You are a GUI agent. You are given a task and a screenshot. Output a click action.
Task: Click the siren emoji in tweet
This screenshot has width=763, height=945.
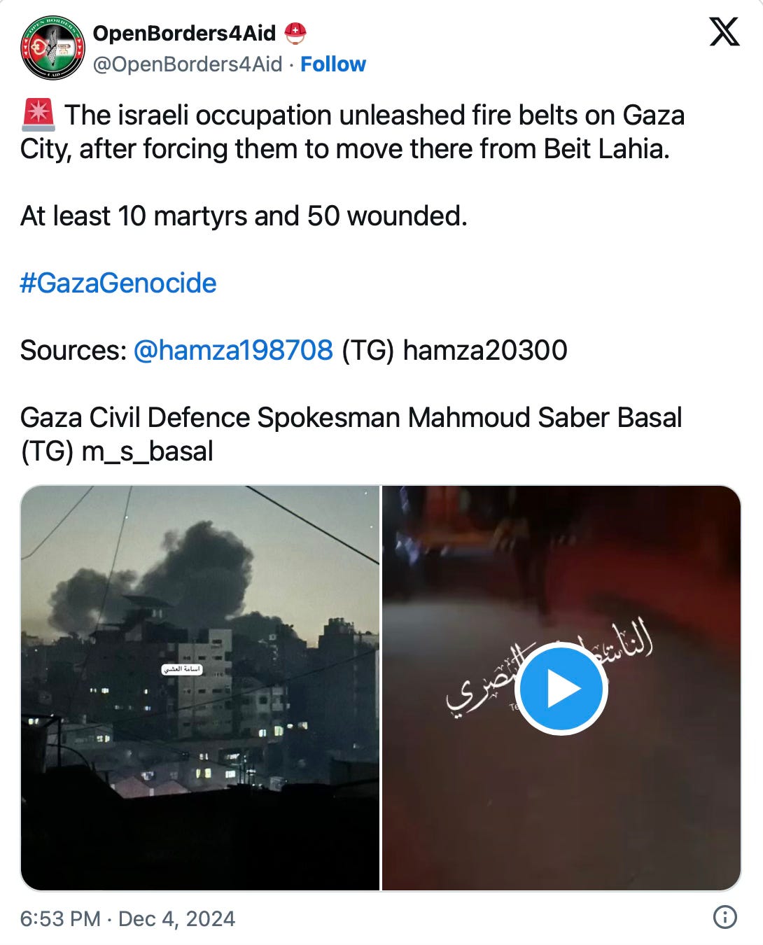pos(38,115)
